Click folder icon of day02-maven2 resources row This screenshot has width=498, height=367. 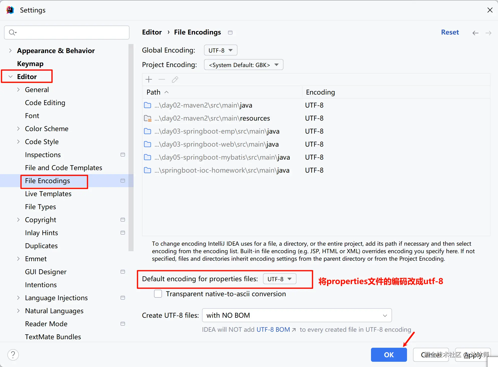pyautogui.click(x=148, y=118)
